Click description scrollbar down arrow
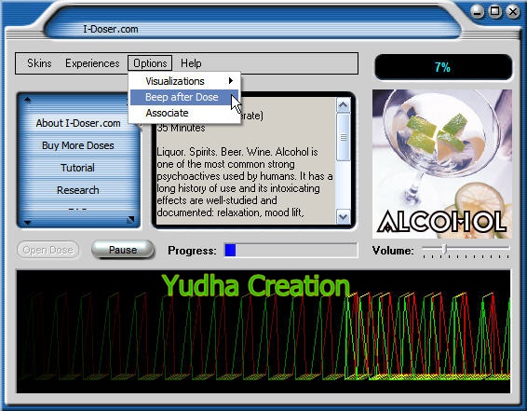527x411 pixels. [x=344, y=216]
